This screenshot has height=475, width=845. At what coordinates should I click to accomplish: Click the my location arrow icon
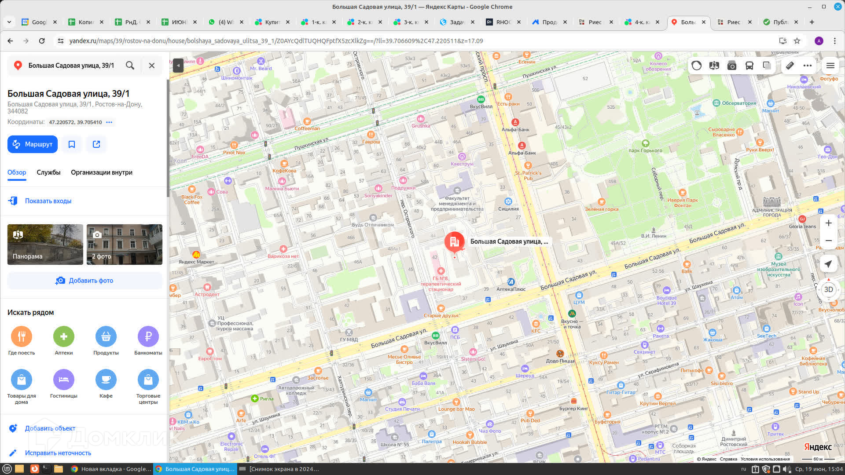pos(828,264)
